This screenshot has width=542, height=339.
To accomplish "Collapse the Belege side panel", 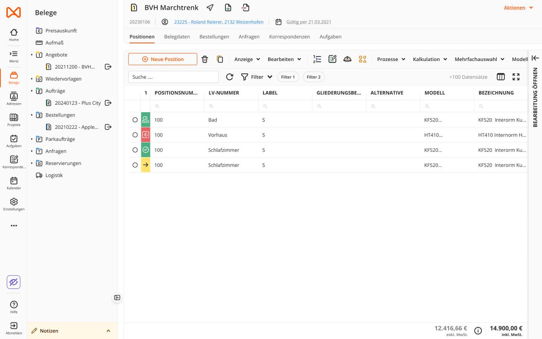I will pos(117,297).
